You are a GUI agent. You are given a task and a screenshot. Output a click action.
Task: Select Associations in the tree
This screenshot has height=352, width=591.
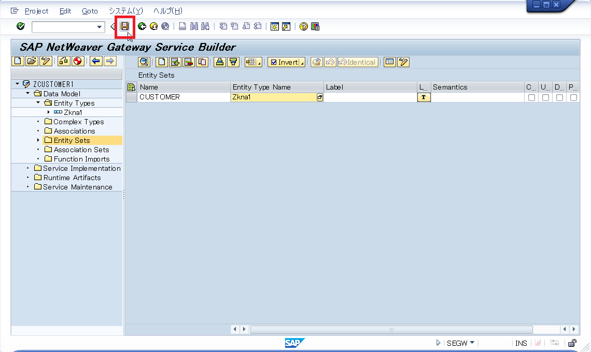74,131
